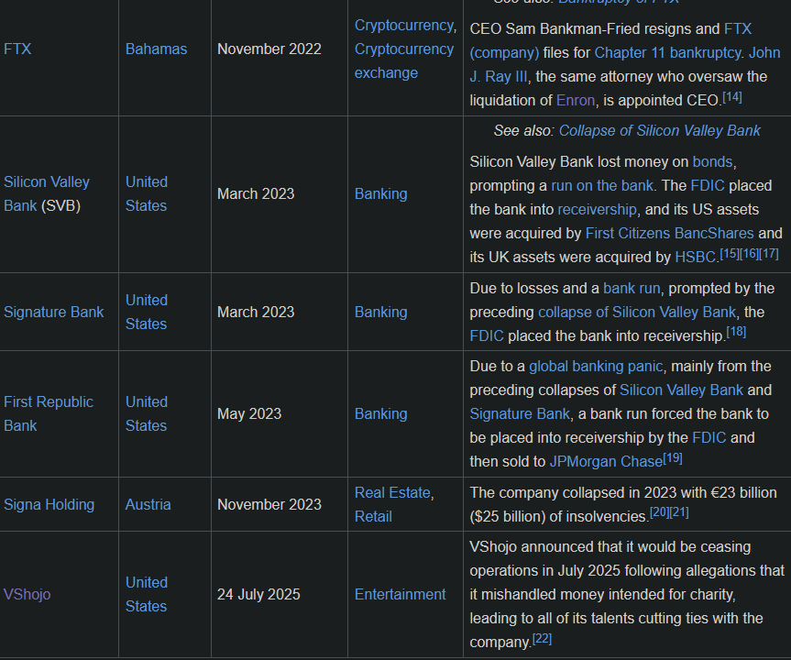Click United States in the First Republic Bank row
The width and height of the screenshot is (791, 660).
147,413
